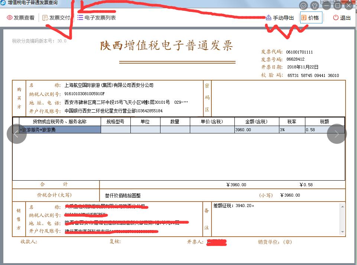This screenshot has width=357, height=265.
Task: Show next invoice with right arrow
Action: coord(337,133)
